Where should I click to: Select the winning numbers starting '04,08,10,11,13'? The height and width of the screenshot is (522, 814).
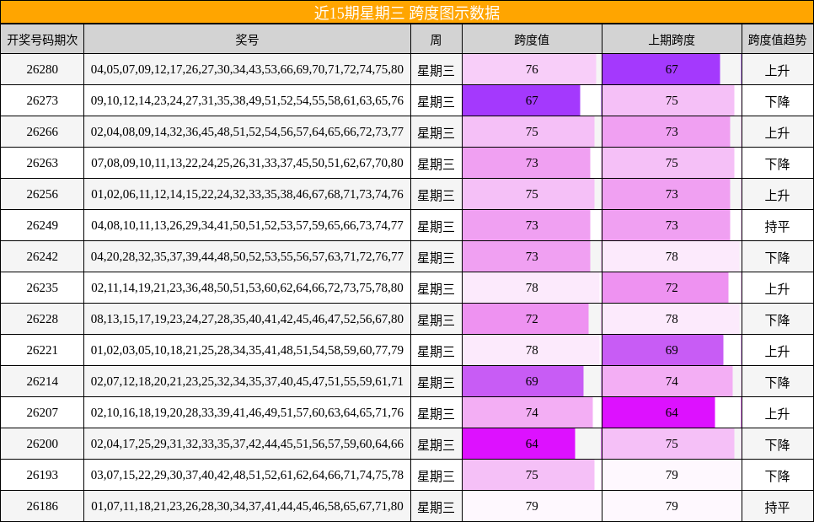pyautogui.click(x=247, y=225)
